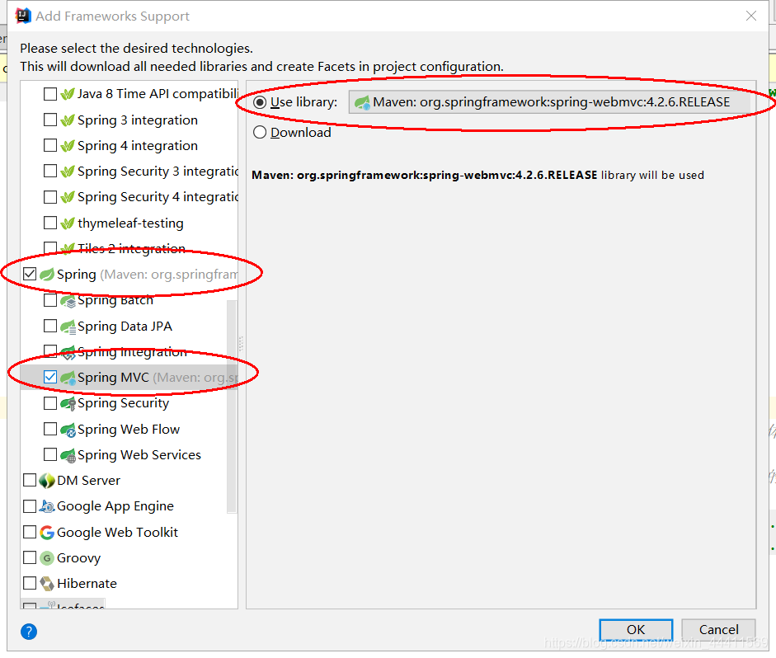
Task: Select the Google Web Toolkit row text
Action: [117, 533]
